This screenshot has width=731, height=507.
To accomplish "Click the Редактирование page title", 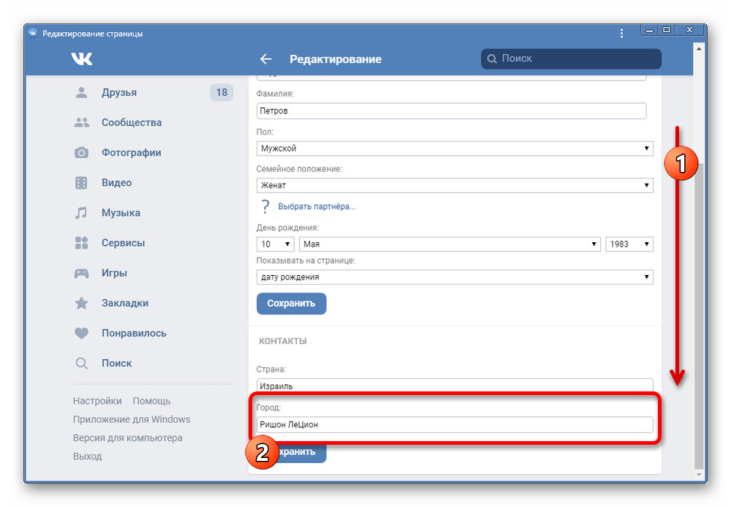I will click(336, 59).
